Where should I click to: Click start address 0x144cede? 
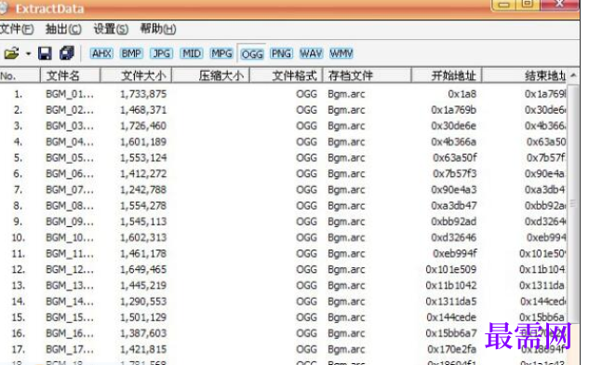pos(451,318)
